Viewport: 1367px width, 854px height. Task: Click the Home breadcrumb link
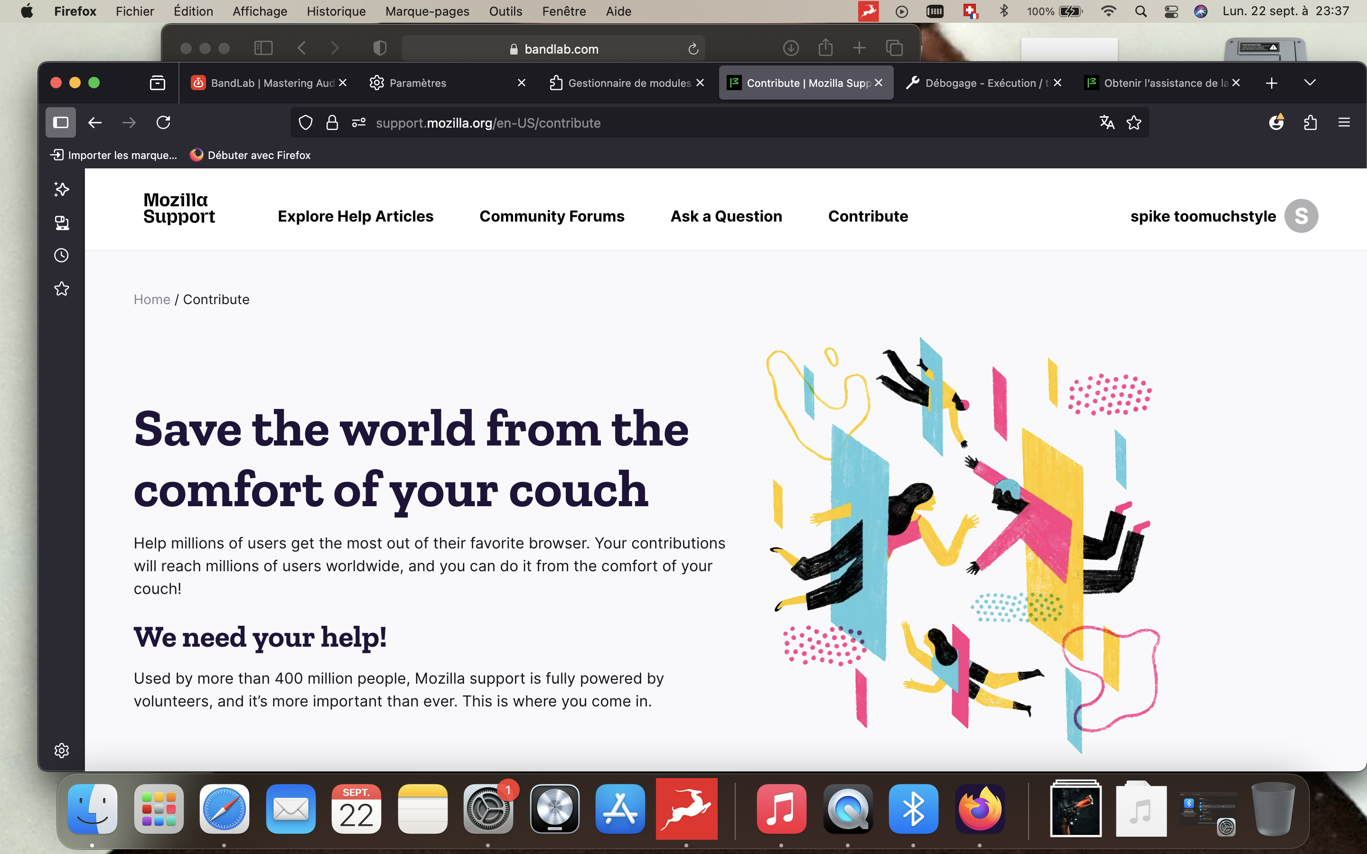(151, 299)
